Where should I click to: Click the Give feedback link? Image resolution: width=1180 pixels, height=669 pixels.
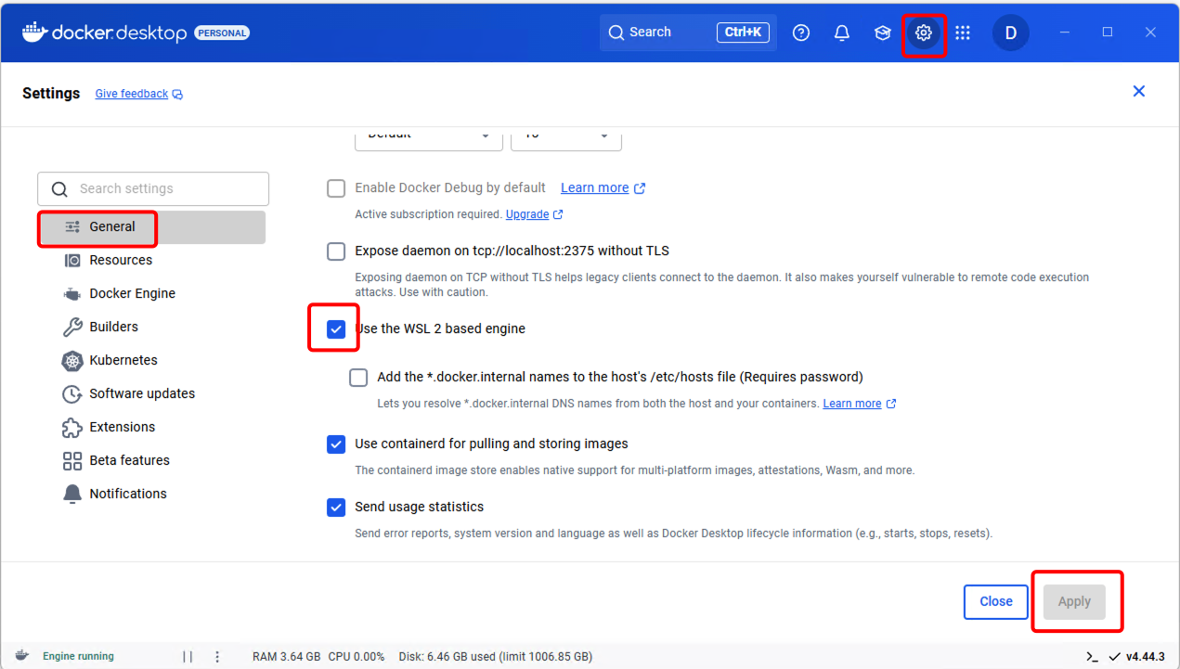tap(139, 94)
